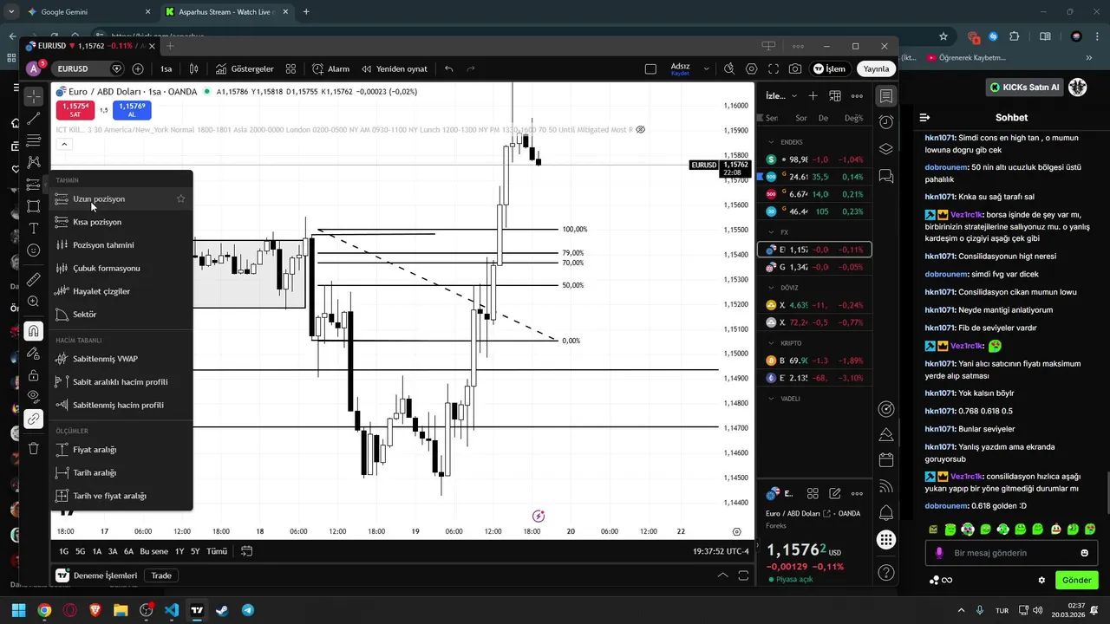Click the trash can remove drawings icon
The image size is (1110, 624).
[x=33, y=448]
